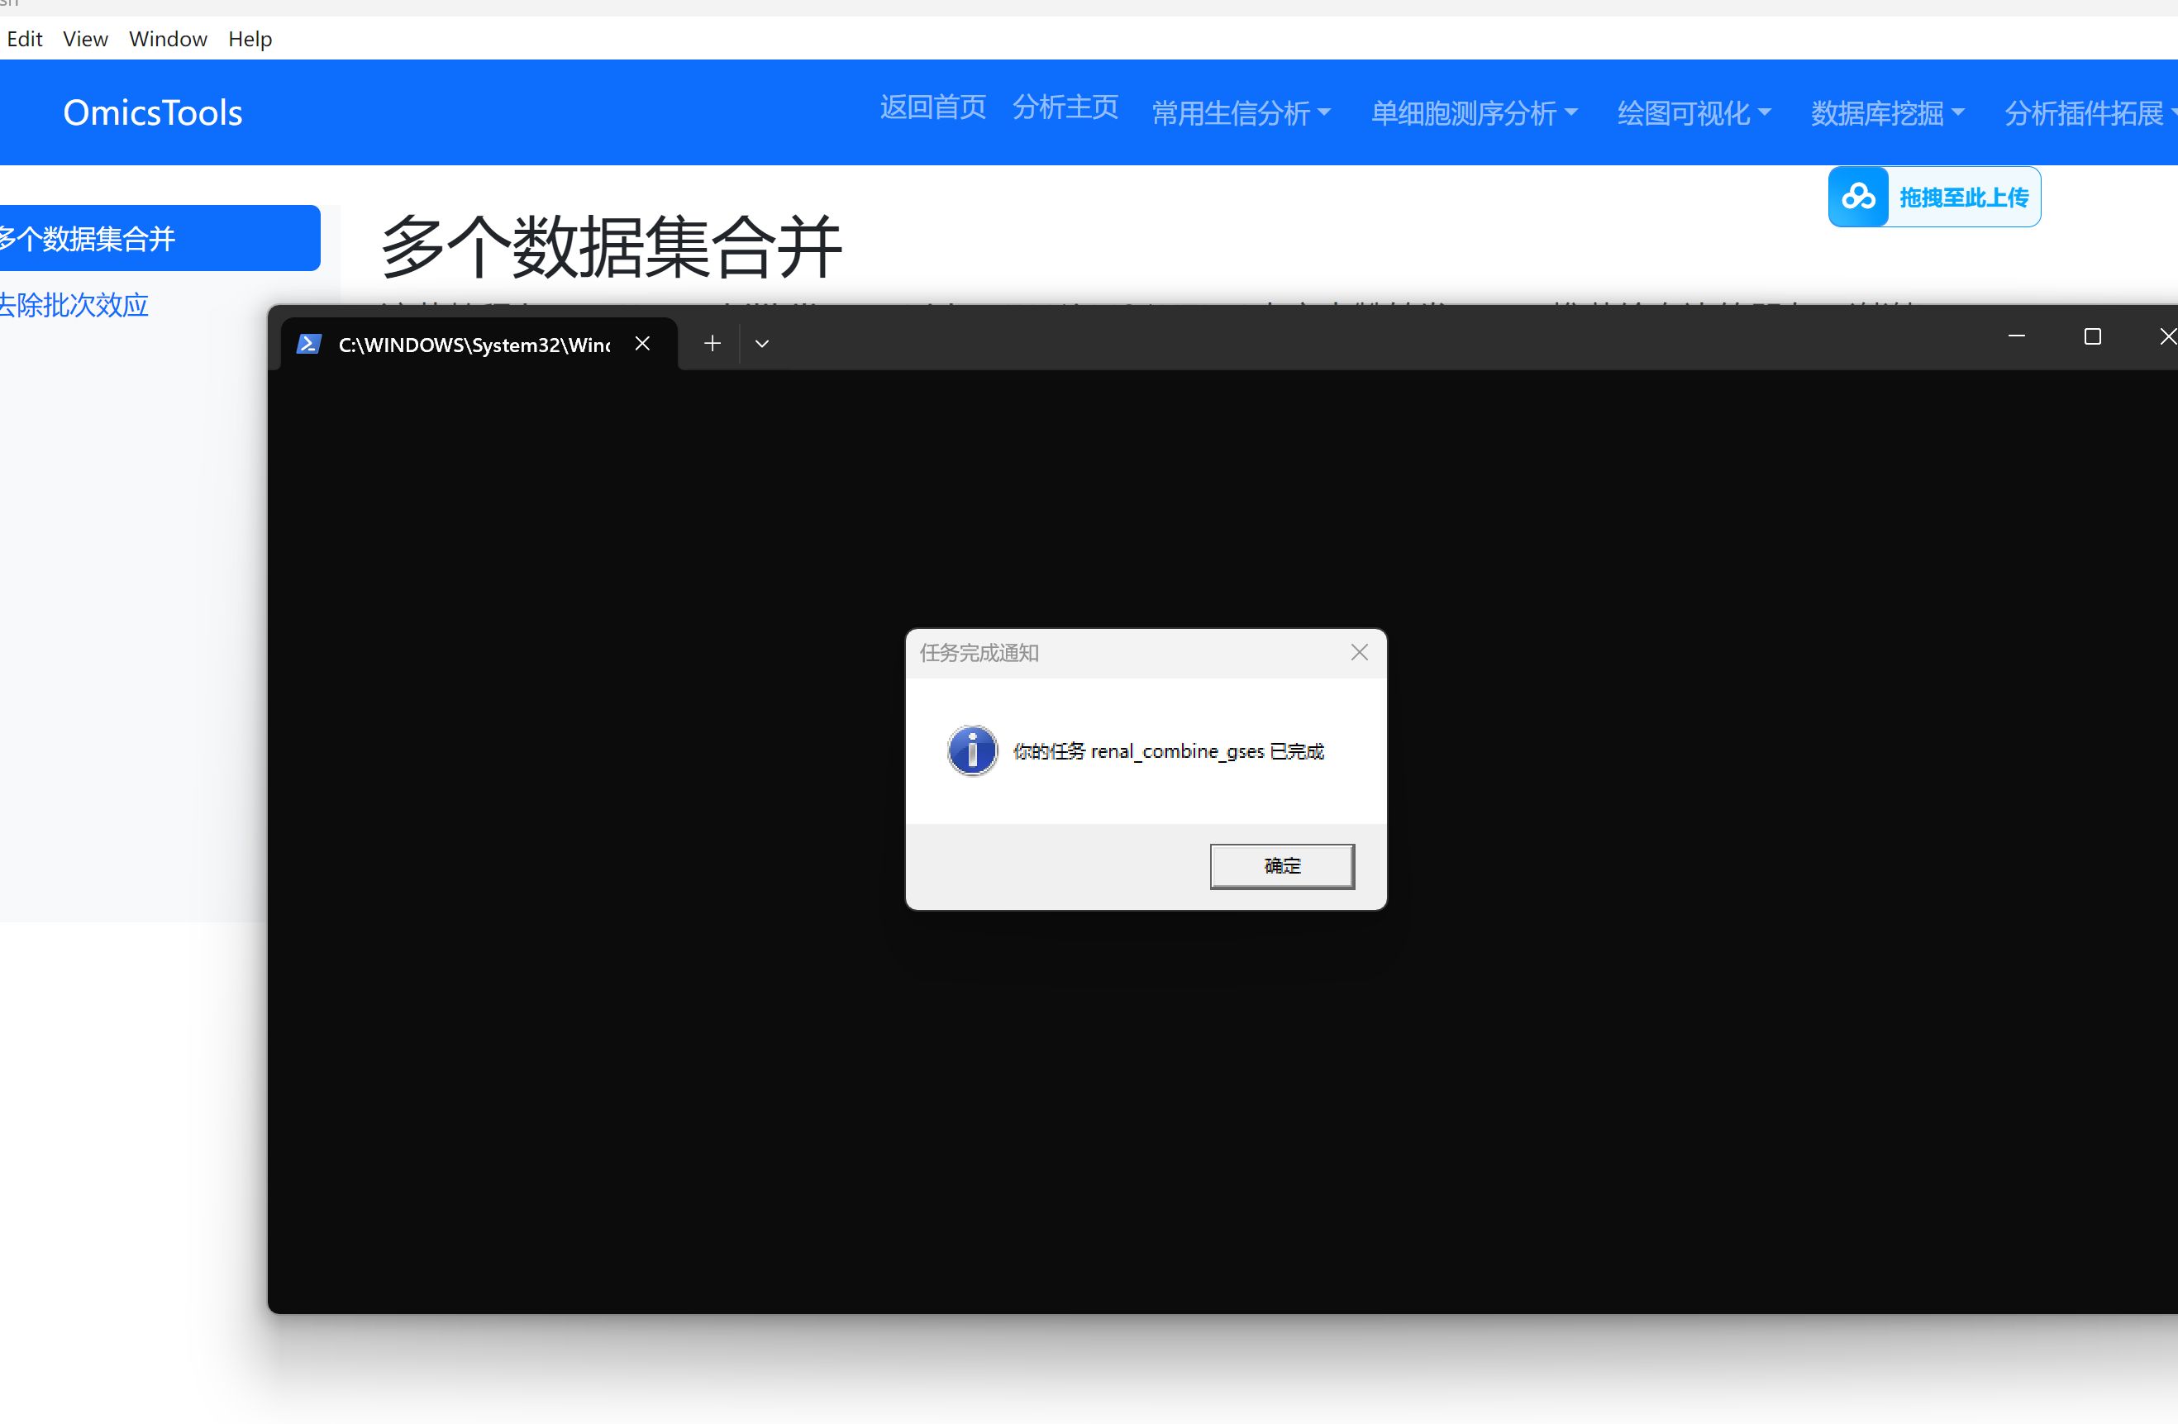Click the blue information icon in the dialog
Image resolution: width=2178 pixels, height=1424 pixels.
point(972,750)
